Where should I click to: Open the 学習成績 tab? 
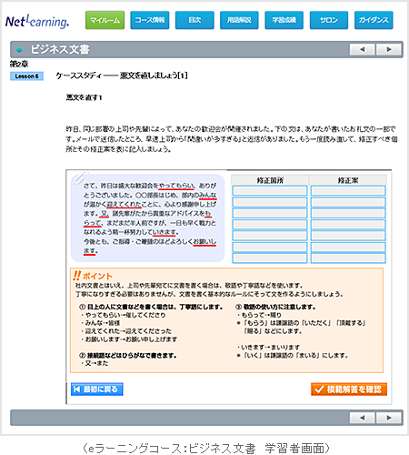(284, 20)
